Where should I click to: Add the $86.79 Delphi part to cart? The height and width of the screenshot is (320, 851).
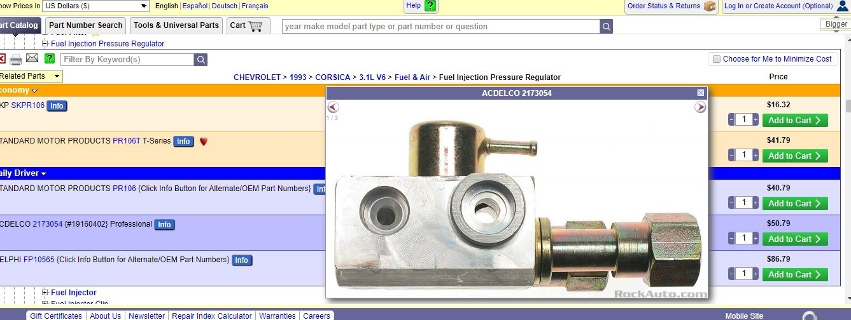[x=796, y=274]
